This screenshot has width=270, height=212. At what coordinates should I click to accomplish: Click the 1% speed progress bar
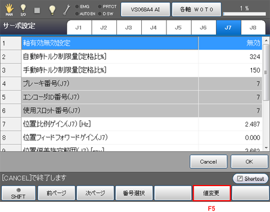point(244,14)
